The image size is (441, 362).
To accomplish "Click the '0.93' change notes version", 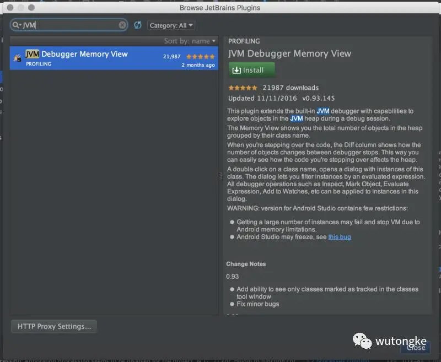I will [232, 277].
